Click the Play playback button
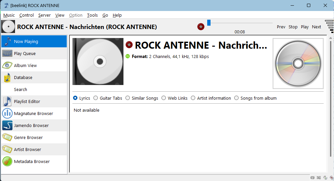This screenshot has height=181, width=334. click(305, 27)
